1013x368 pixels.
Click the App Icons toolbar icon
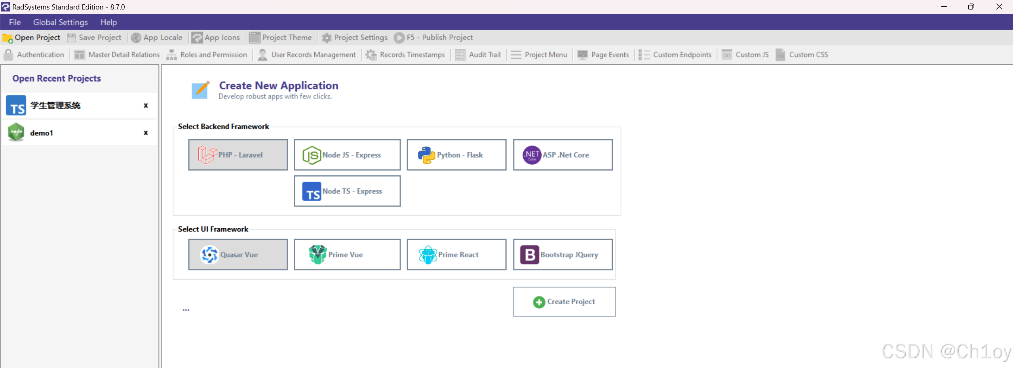(197, 38)
